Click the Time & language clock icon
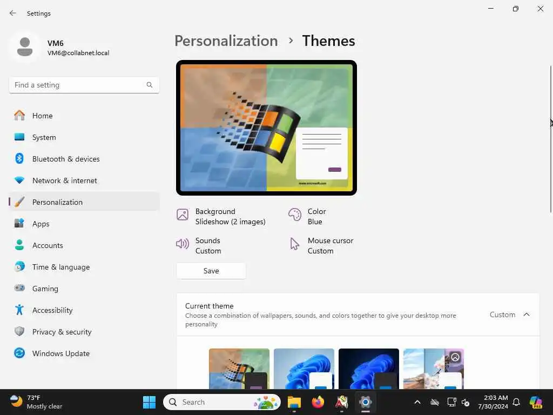 click(19, 266)
